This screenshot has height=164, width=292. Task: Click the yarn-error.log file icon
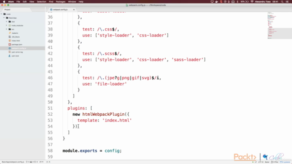10,52
